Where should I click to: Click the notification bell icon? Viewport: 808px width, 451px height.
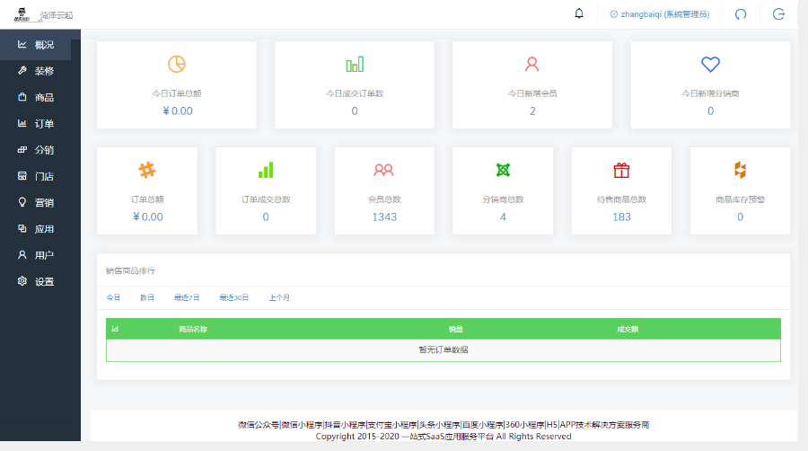click(x=579, y=13)
